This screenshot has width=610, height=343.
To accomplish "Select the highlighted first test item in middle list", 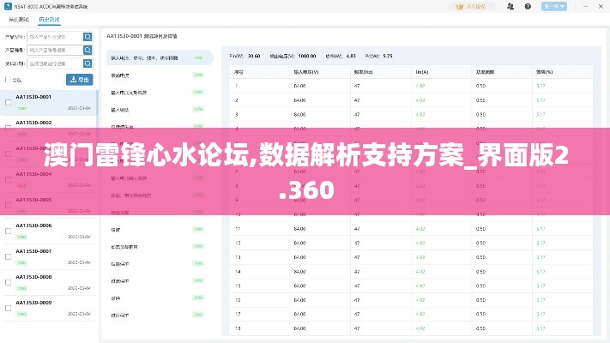I will pyautogui.click(x=159, y=58).
